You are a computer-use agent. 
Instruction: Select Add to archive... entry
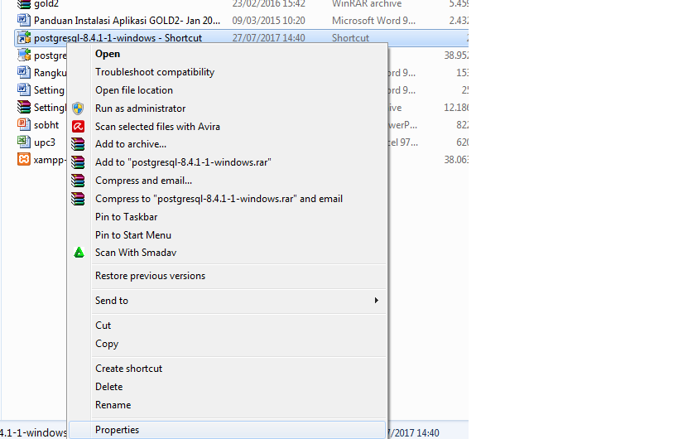pyautogui.click(x=227, y=144)
